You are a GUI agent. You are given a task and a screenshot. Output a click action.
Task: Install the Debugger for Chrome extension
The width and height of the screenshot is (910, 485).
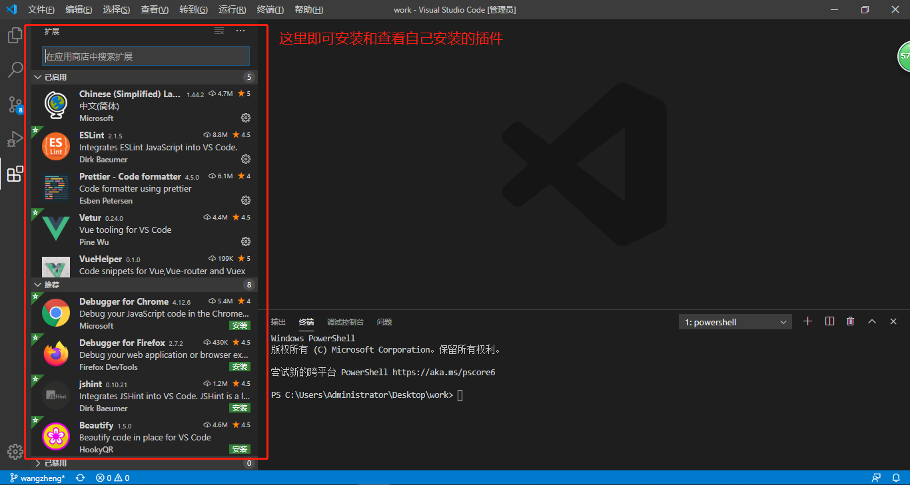tap(240, 325)
